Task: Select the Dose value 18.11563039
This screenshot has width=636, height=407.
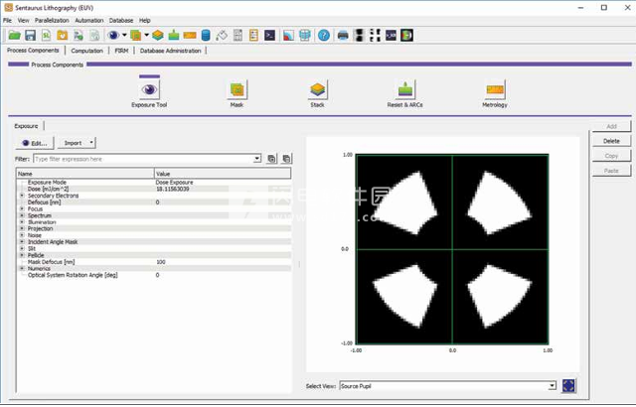Action: [172, 189]
